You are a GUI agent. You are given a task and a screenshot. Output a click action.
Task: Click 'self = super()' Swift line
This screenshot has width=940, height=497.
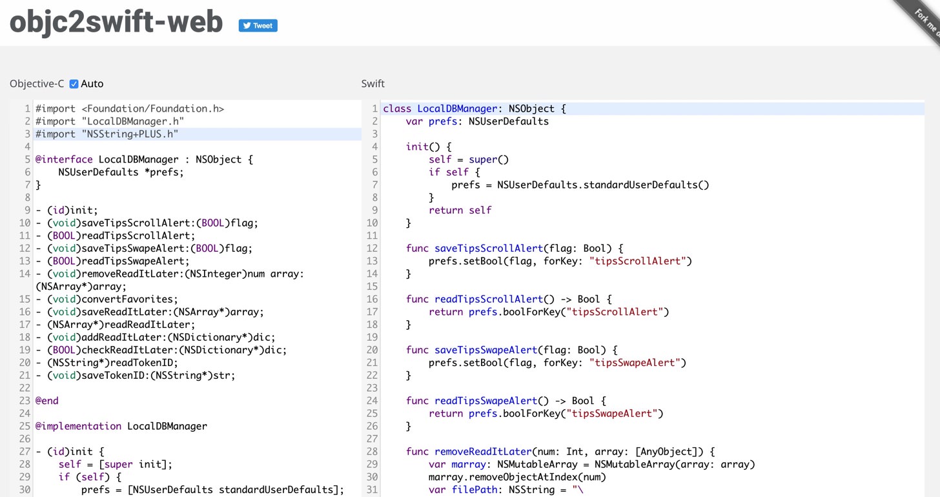pos(469,159)
